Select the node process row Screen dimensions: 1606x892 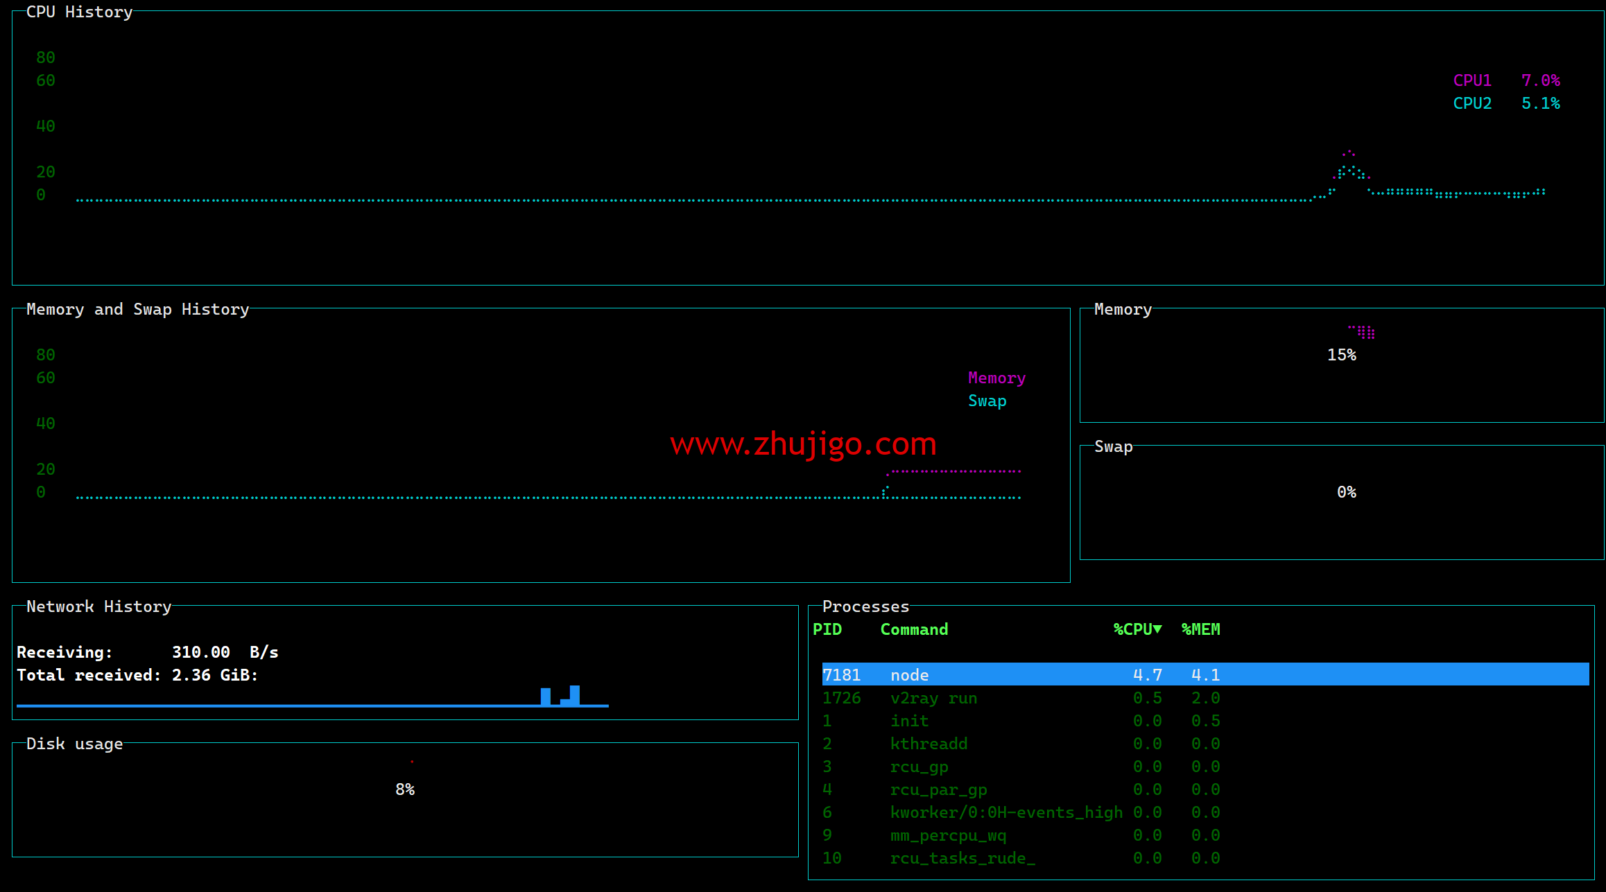908,674
